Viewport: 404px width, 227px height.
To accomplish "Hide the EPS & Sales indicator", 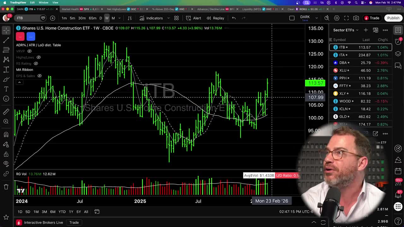I will tap(39, 76).
